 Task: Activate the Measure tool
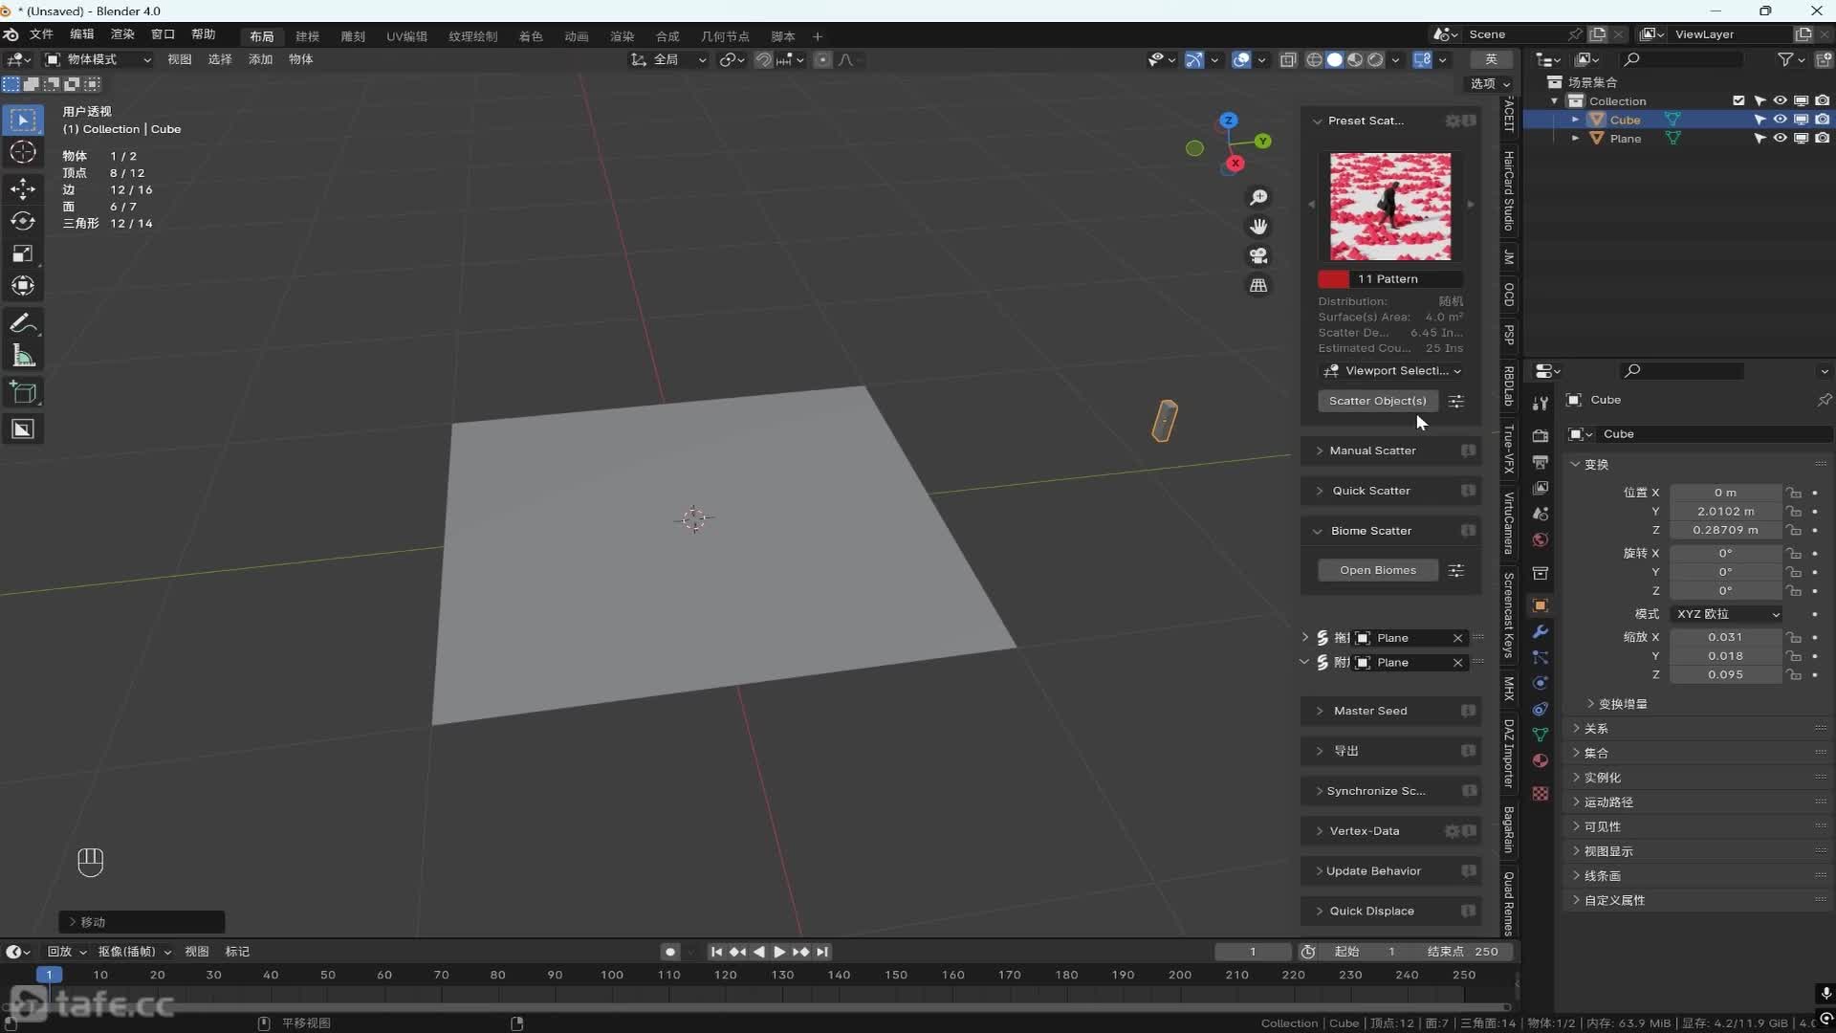coord(23,357)
